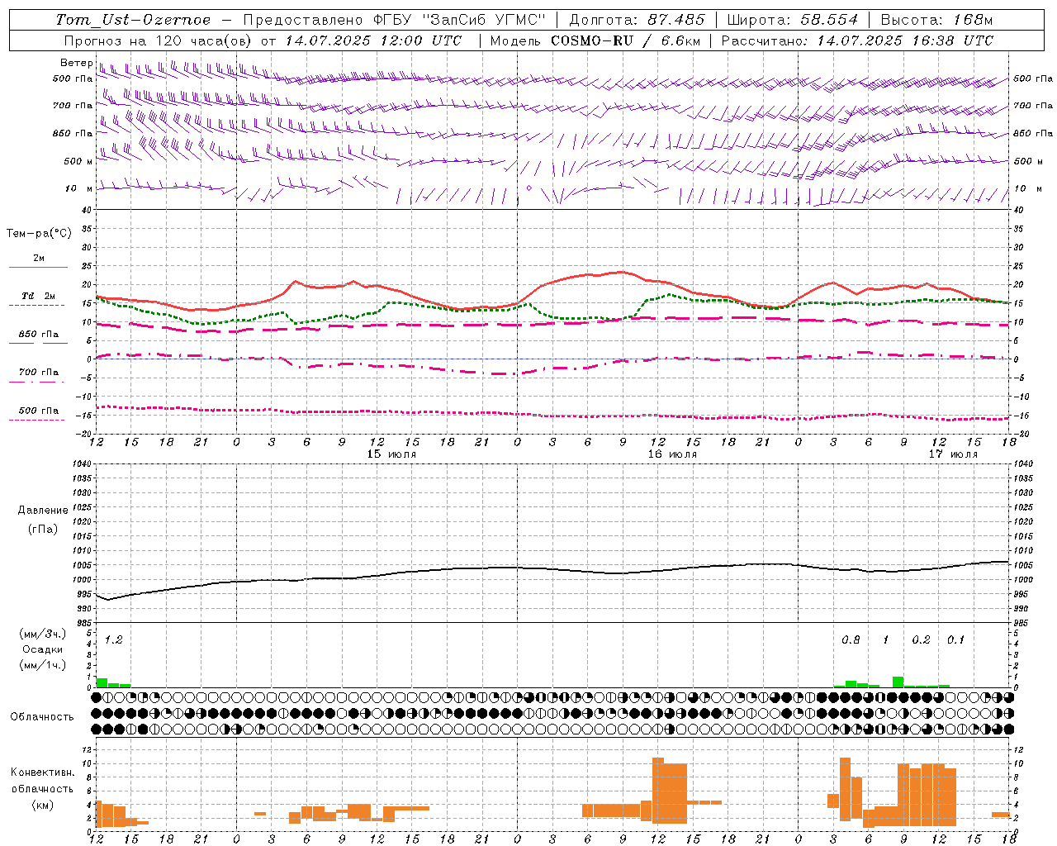Click the 17 июля date label
Viewport: 1057px width, 846px height.
pyautogui.click(x=953, y=454)
